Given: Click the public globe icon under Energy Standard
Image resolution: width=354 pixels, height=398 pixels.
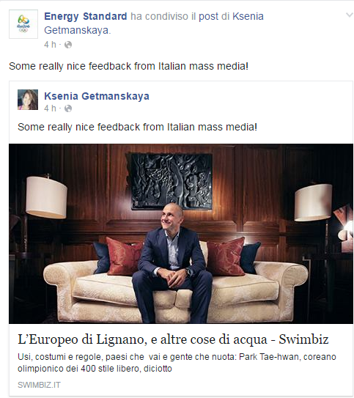Looking at the screenshot, I should coord(68,45).
